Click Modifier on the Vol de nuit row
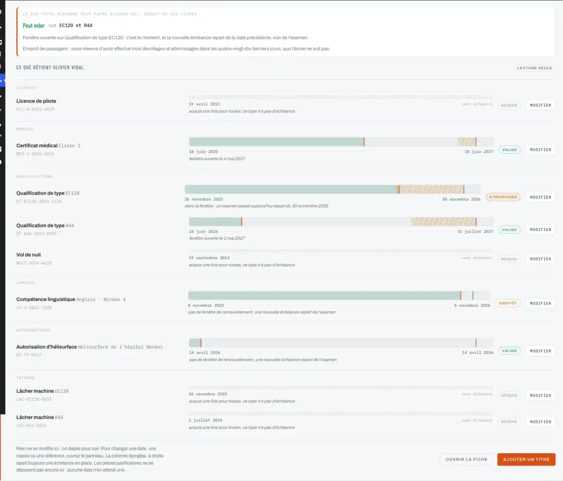The height and width of the screenshot is (481, 563). click(x=540, y=259)
